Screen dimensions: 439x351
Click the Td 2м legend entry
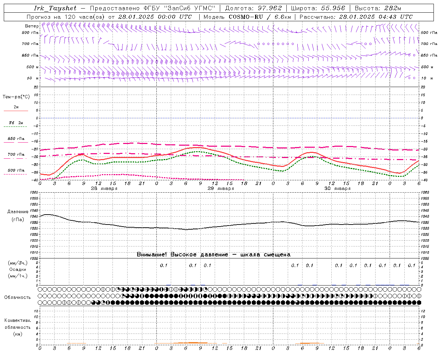pyautogui.click(x=16, y=123)
